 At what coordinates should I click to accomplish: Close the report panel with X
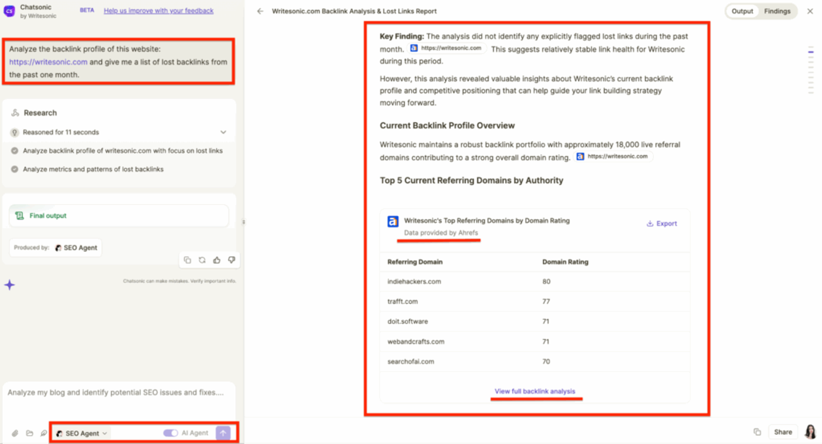810,11
